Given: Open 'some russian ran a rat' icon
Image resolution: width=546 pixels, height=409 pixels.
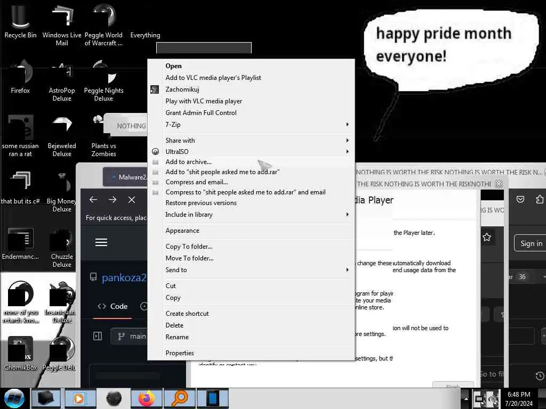Looking at the screenshot, I should (20, 136).
